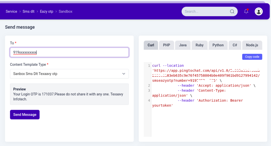Open the Python code tab
The image size is (271, 146).
click(x=218, y=45)
